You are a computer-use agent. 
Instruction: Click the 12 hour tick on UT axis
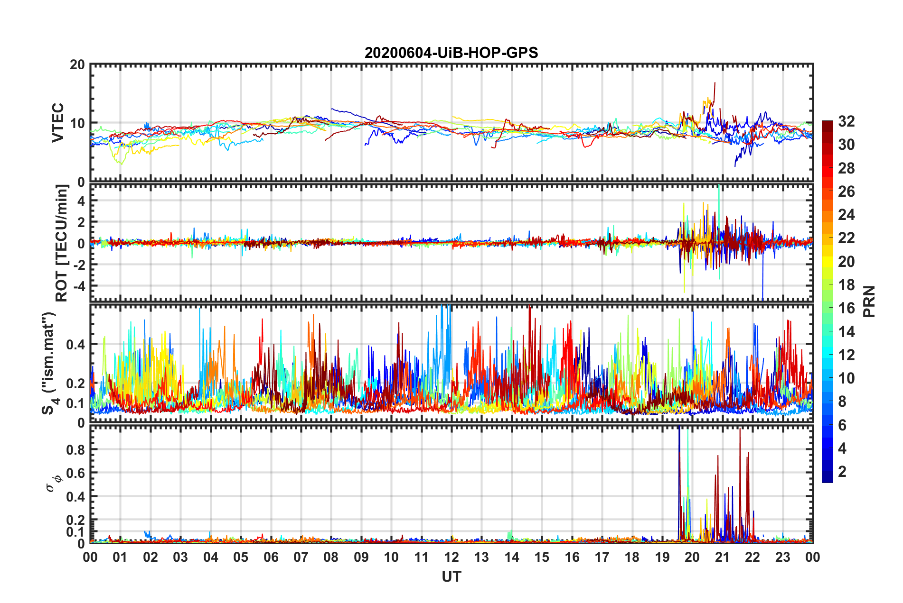coord(451,557)
